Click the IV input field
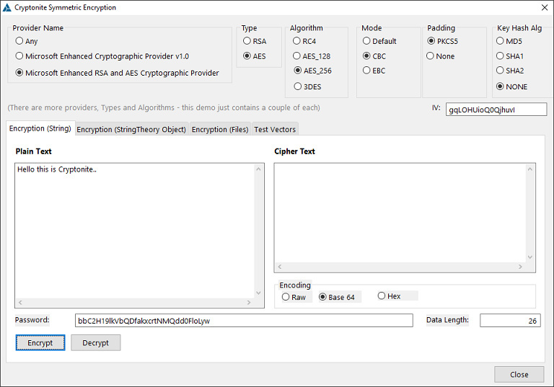The image size is (554, 387). coord(496,110)
